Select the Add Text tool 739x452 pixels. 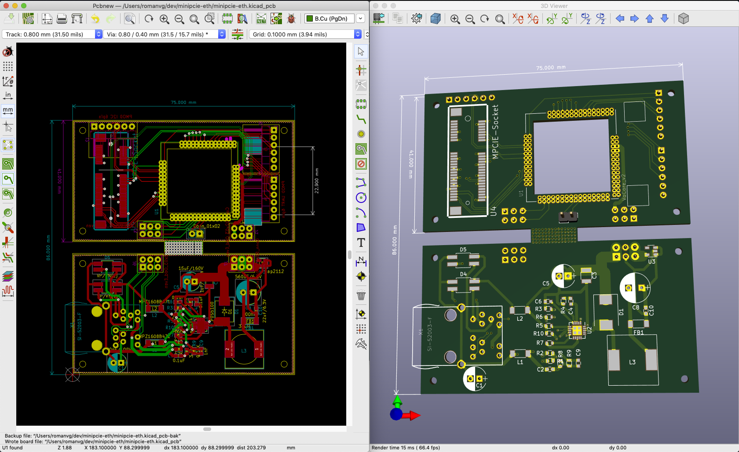coord(361,243)
